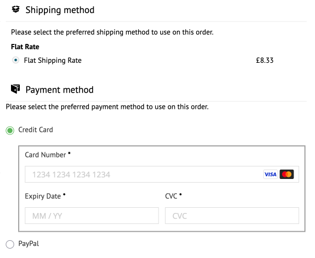Focus the Card Number input field
The height and width of the screenshot is (258, 315).
(x=141, y=174)
